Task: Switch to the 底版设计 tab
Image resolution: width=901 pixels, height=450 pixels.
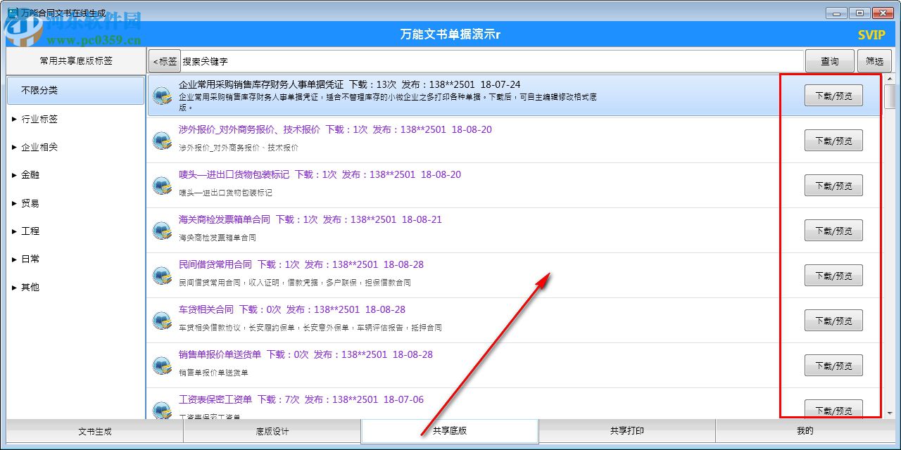Action: (272, 431)
